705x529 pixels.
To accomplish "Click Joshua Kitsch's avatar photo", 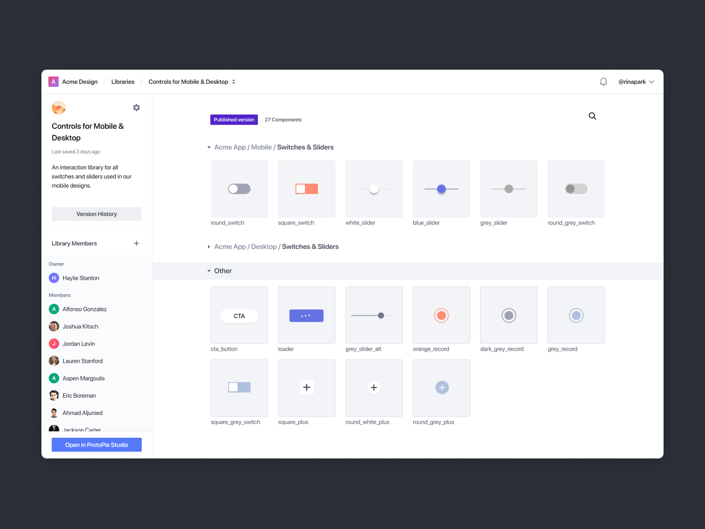I will click(54, 326).
